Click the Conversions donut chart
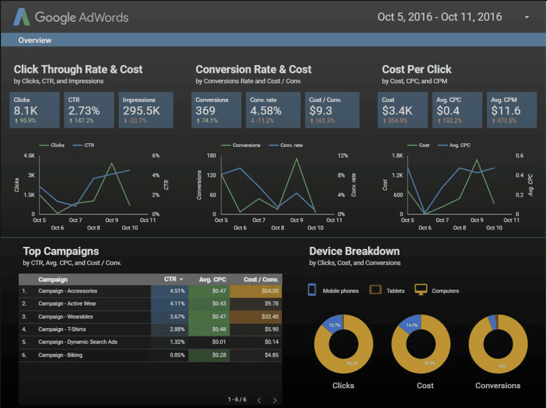Screen dimensions: 547x408 point(498,344)
